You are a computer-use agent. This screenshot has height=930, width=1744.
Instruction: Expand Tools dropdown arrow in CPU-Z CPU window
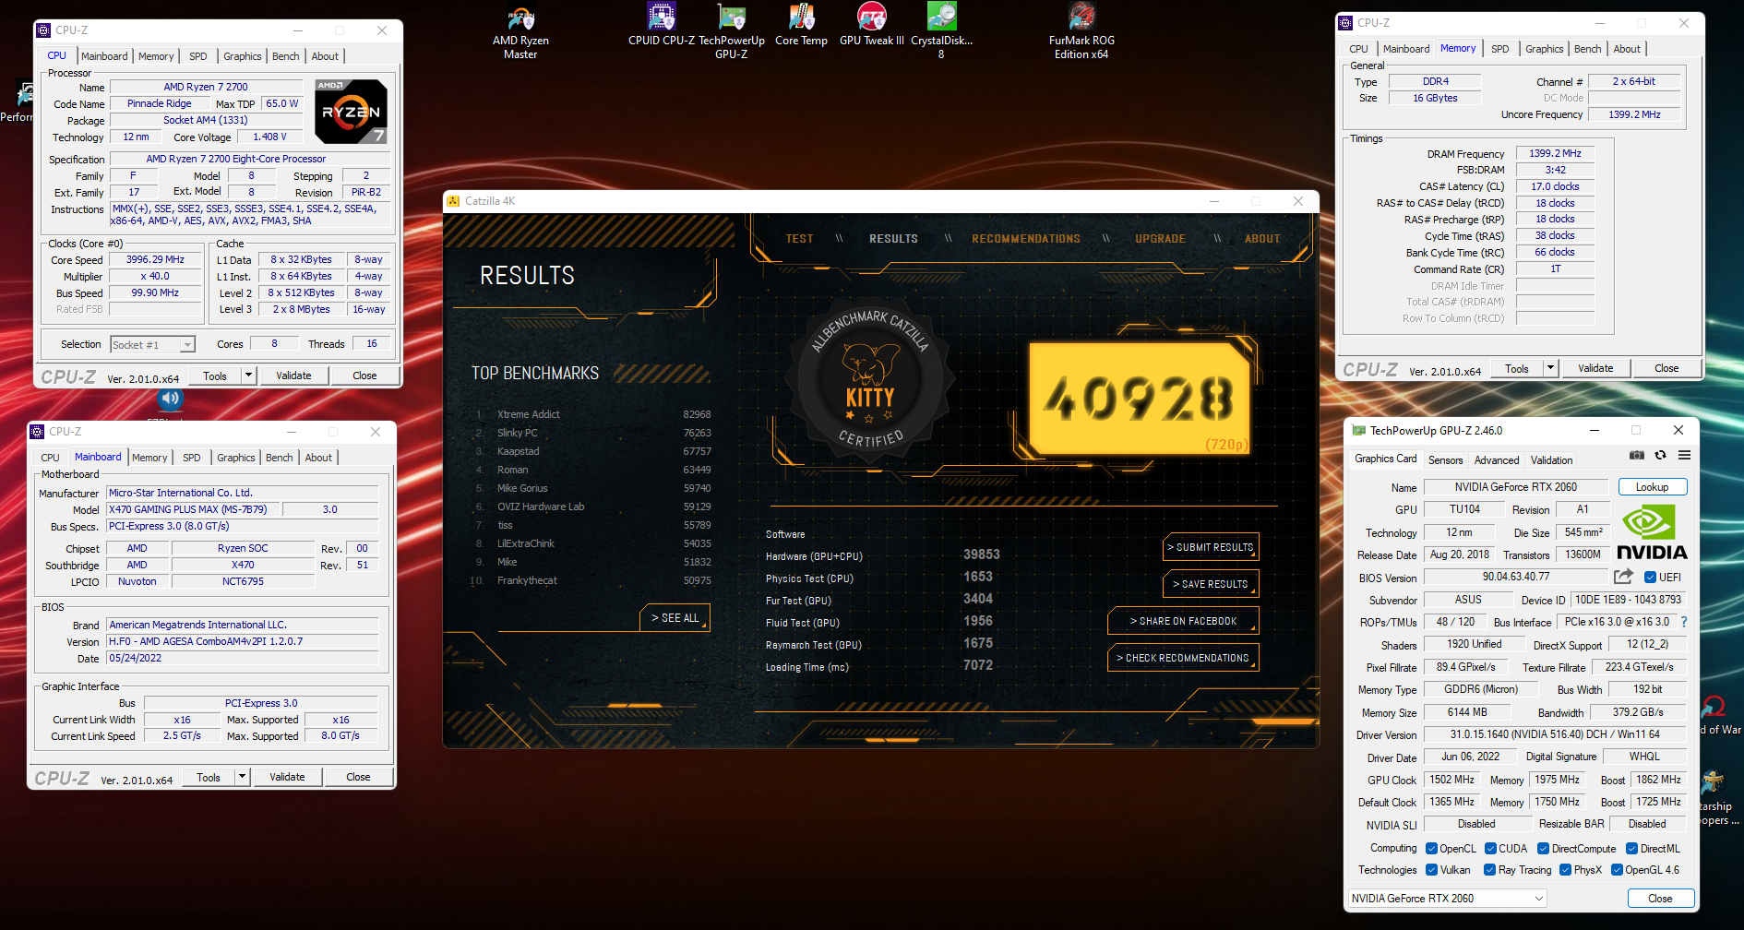point(247,376)
